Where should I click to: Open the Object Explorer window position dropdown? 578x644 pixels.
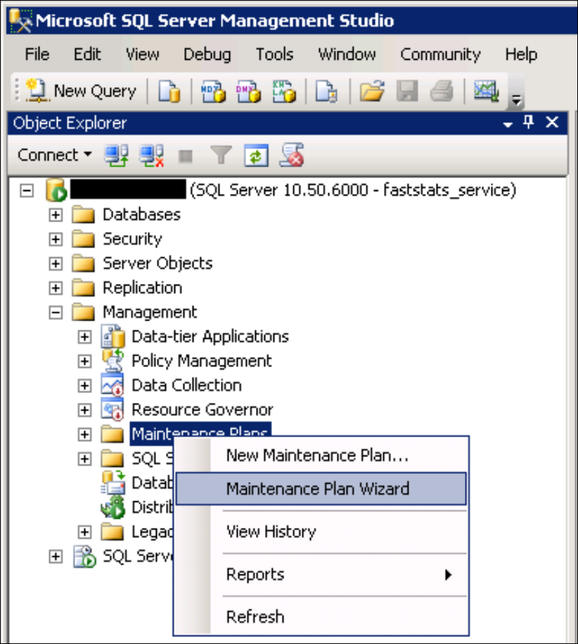click(508, 124)
